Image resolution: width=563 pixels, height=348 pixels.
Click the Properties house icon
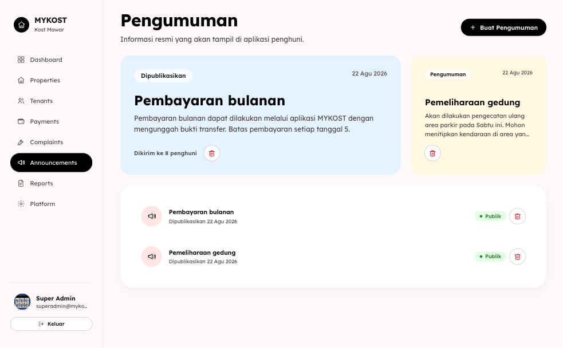[21, 80]
